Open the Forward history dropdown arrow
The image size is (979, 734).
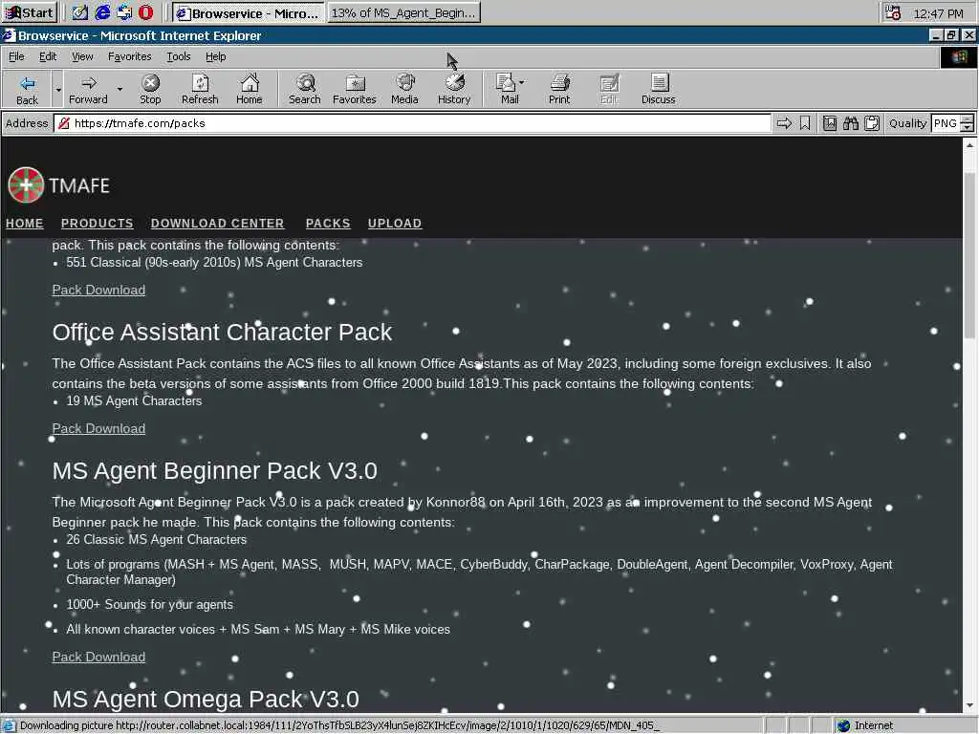point(120,90)
